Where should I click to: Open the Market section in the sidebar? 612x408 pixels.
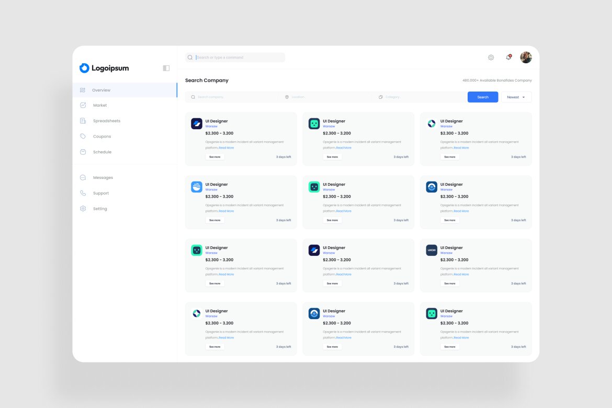[100, 105]
